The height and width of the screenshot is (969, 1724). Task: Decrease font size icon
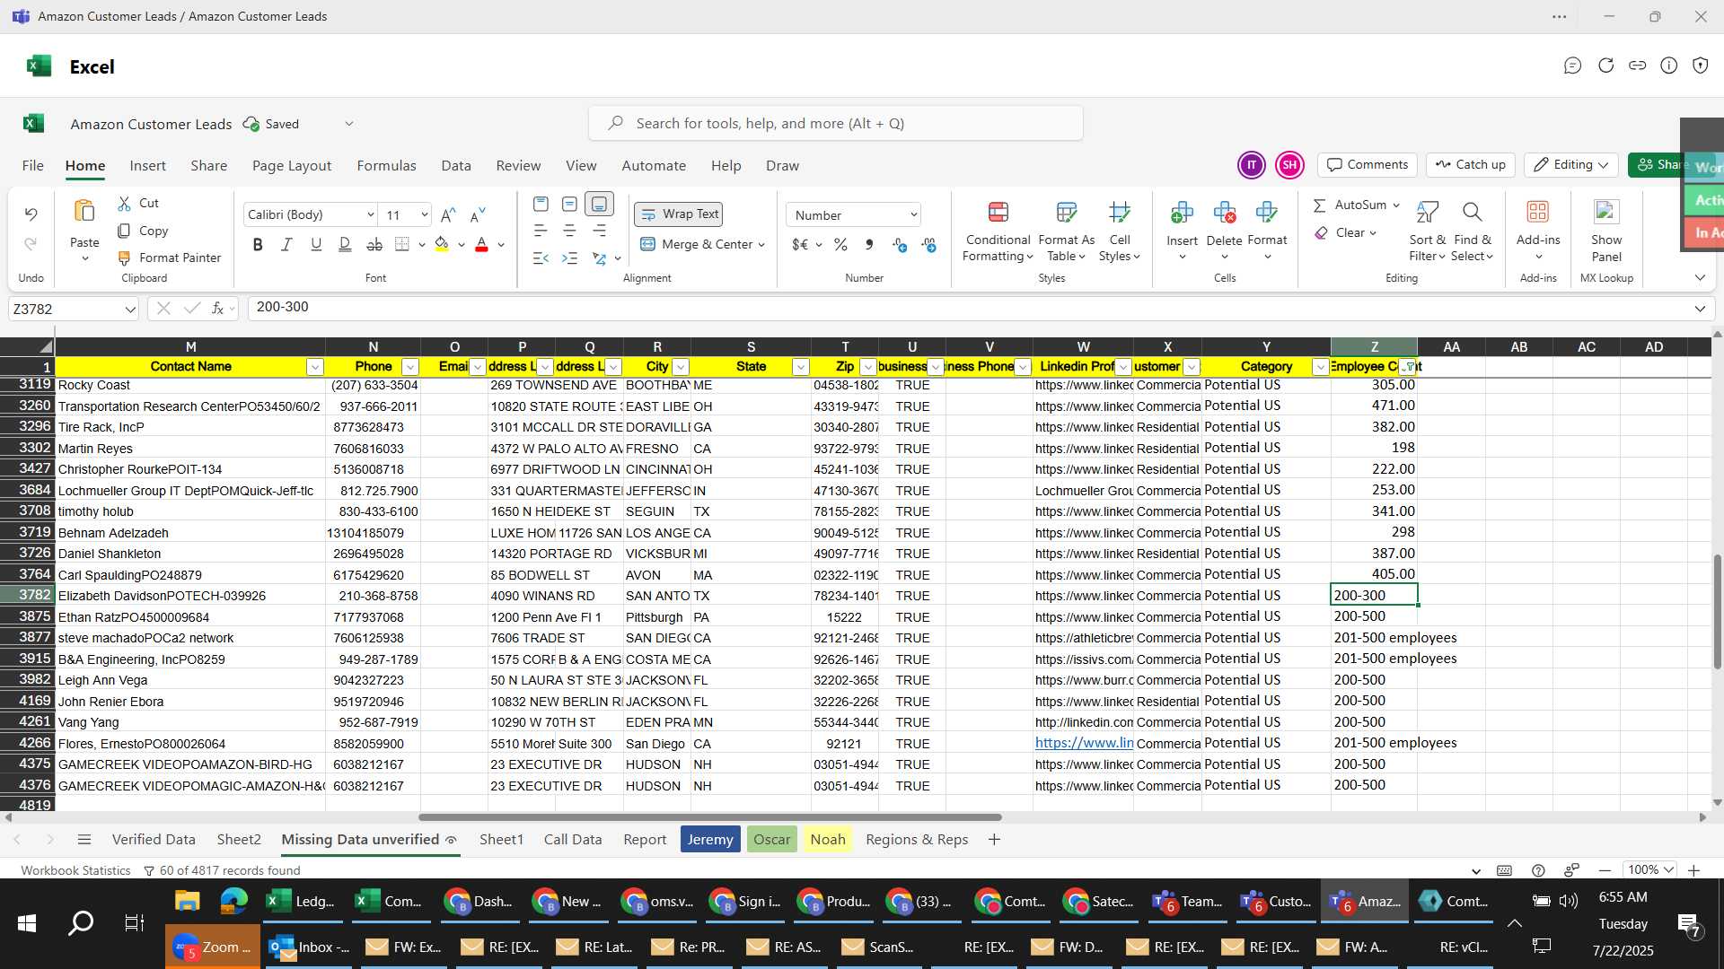(x=478, y=214)
